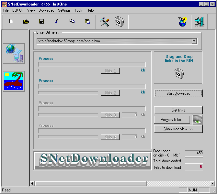Click the Files to download count 0
This screenshot has width=217, height=194.
point(194,167)
